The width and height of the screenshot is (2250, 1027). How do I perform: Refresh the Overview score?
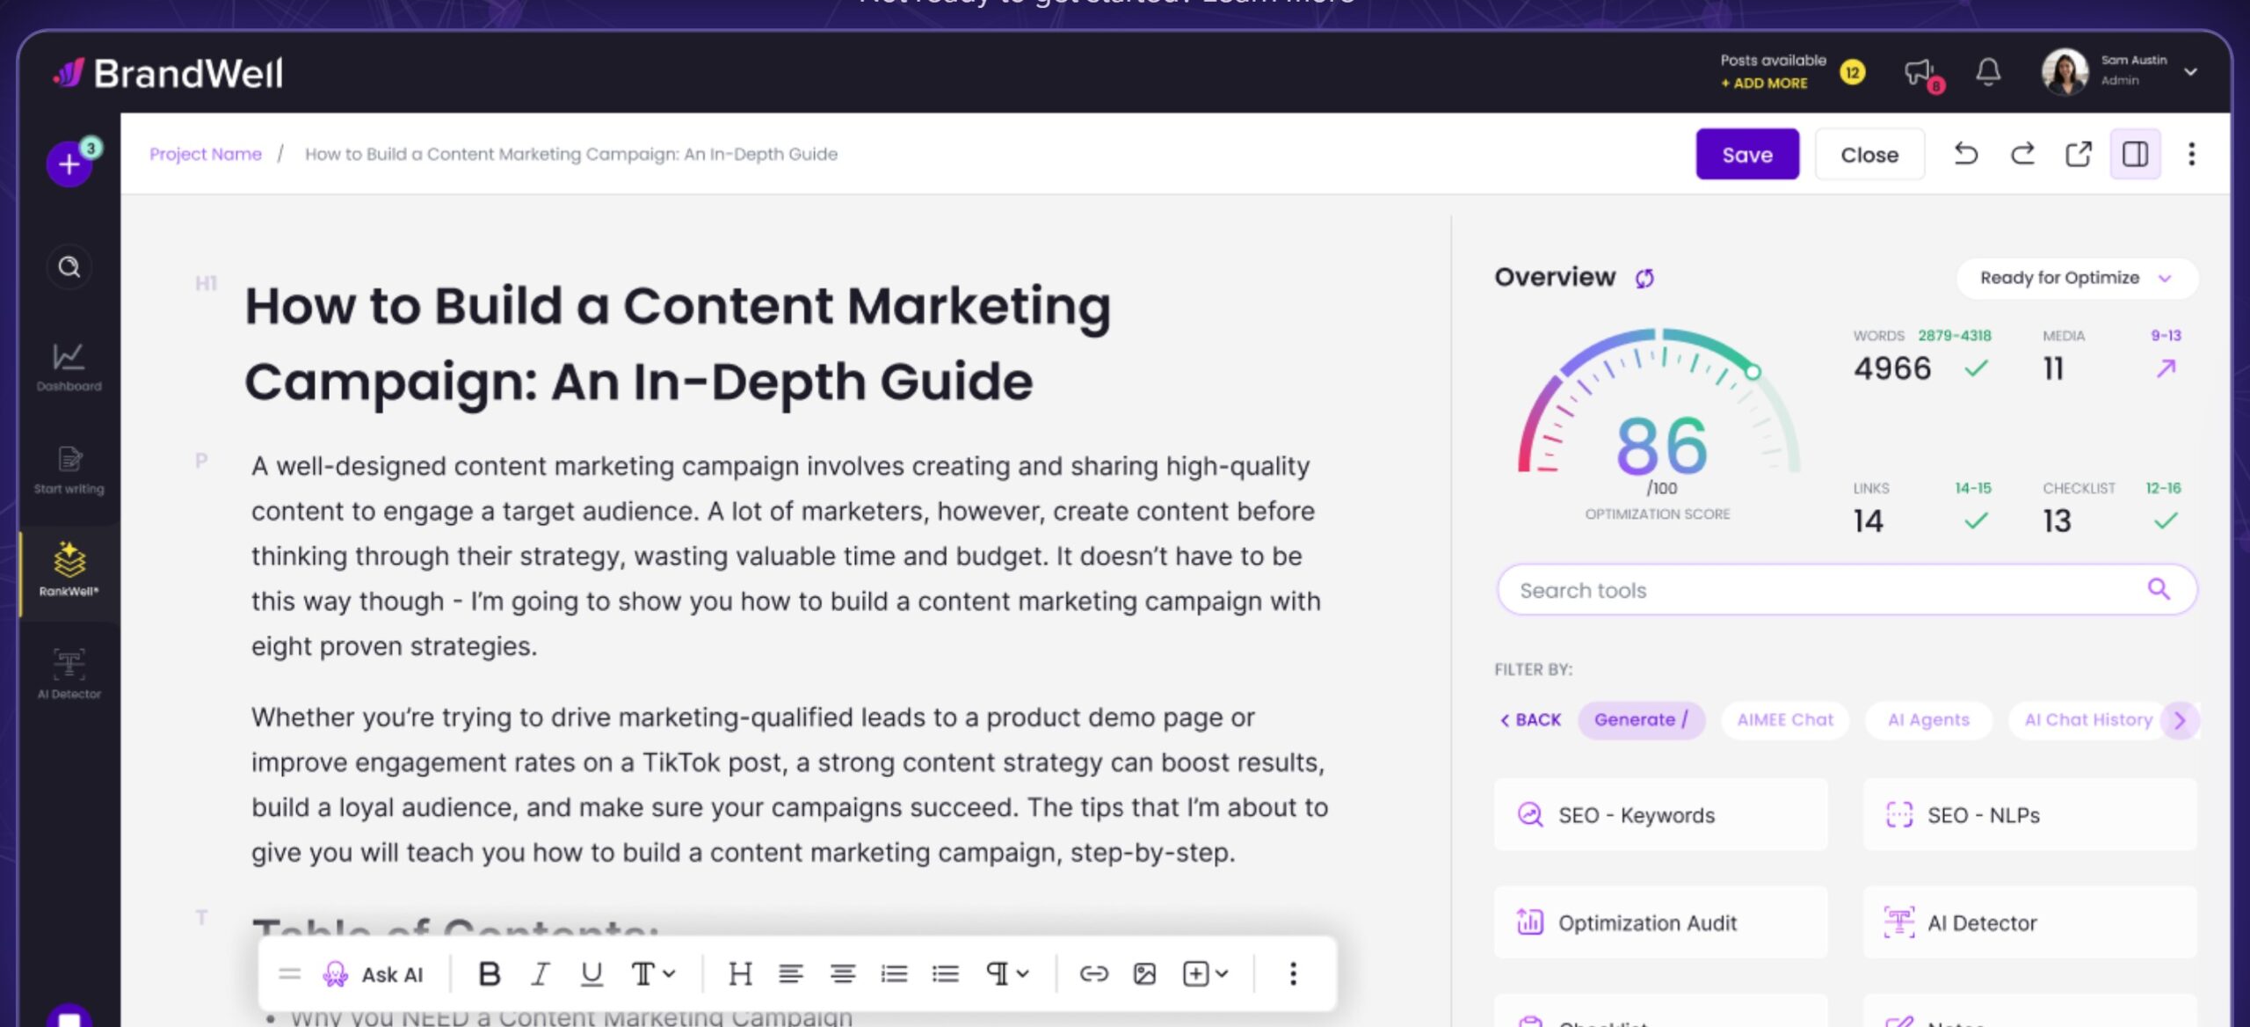1644,278
